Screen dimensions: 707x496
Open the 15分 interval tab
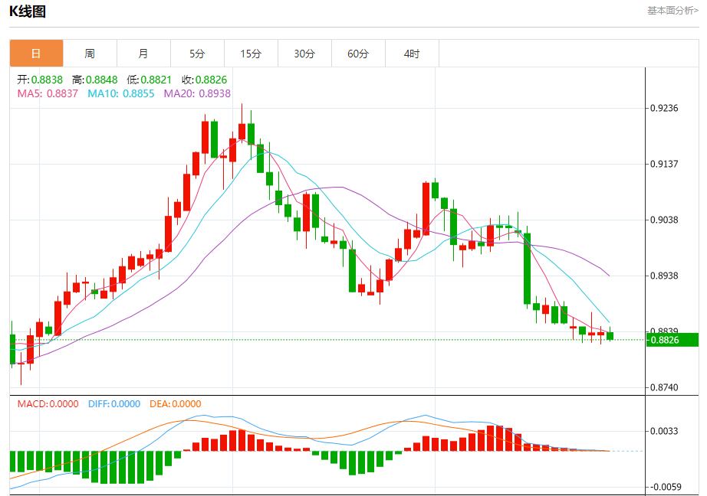point(251,54)
